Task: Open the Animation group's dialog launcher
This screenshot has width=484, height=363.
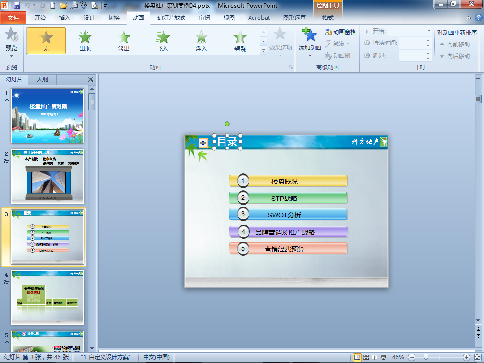Action: tap(291, 67)
